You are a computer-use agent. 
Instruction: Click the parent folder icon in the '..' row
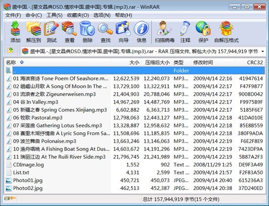pyautogui.click(x=8, y=70)
